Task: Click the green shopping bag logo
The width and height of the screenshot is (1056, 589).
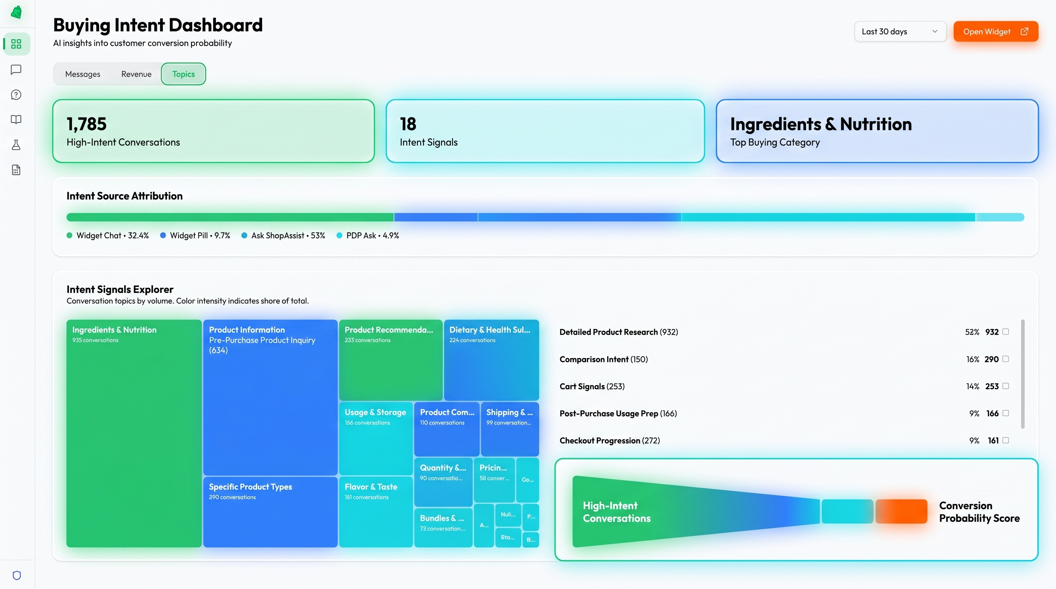Action: (x=16, y=12)
